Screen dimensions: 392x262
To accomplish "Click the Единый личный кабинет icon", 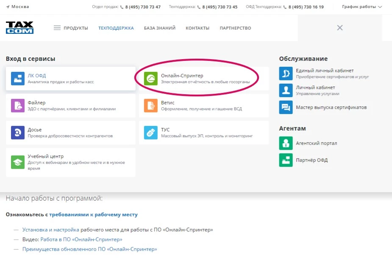I will 286,73.
